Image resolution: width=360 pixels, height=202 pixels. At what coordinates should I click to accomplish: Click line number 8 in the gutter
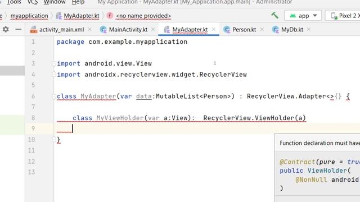tap(33, 118)
